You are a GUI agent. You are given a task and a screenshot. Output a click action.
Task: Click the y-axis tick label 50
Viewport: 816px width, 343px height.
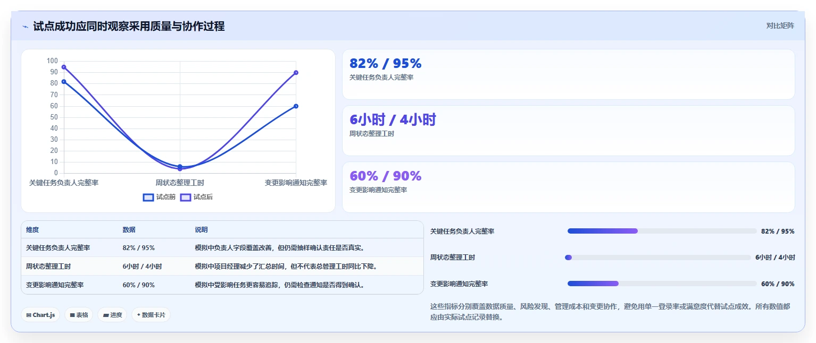tap(54, 117)
